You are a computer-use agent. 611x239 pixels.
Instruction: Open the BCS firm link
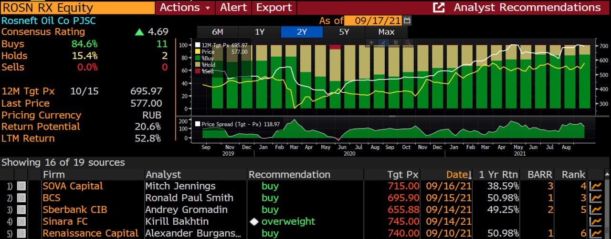point(52,198)
